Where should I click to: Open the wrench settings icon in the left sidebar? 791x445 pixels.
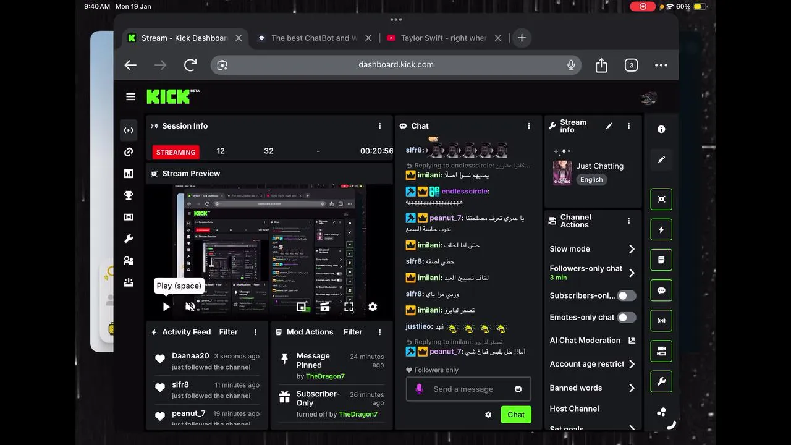point(129,239)
